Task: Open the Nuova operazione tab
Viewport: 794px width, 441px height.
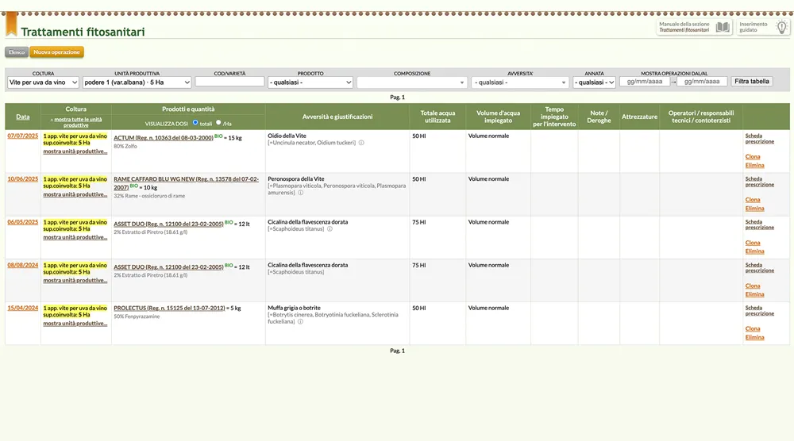Action: pos(56,52)
